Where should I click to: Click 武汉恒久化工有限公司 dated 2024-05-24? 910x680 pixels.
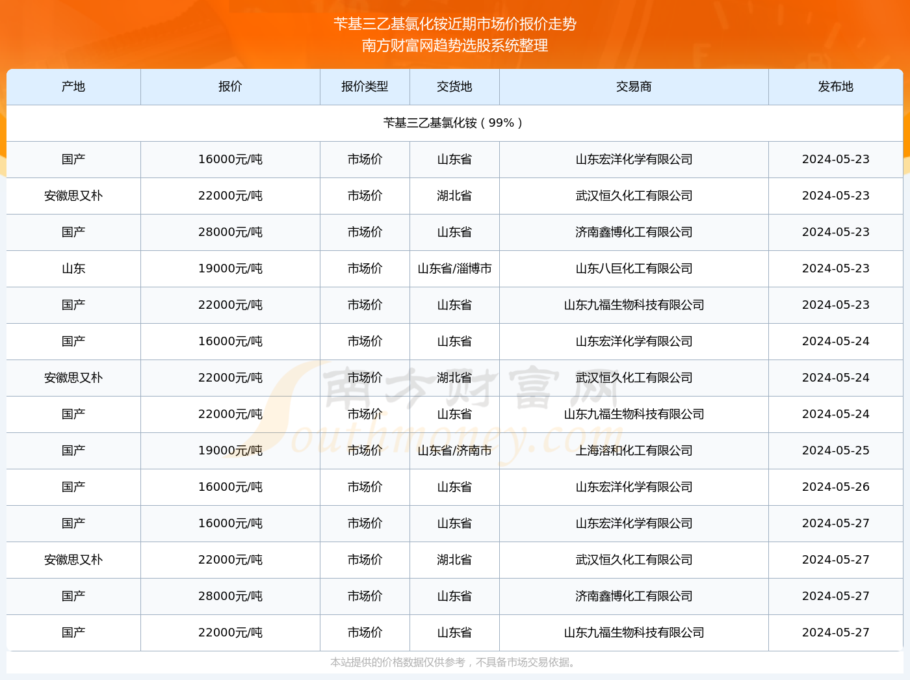click(634, 378)
